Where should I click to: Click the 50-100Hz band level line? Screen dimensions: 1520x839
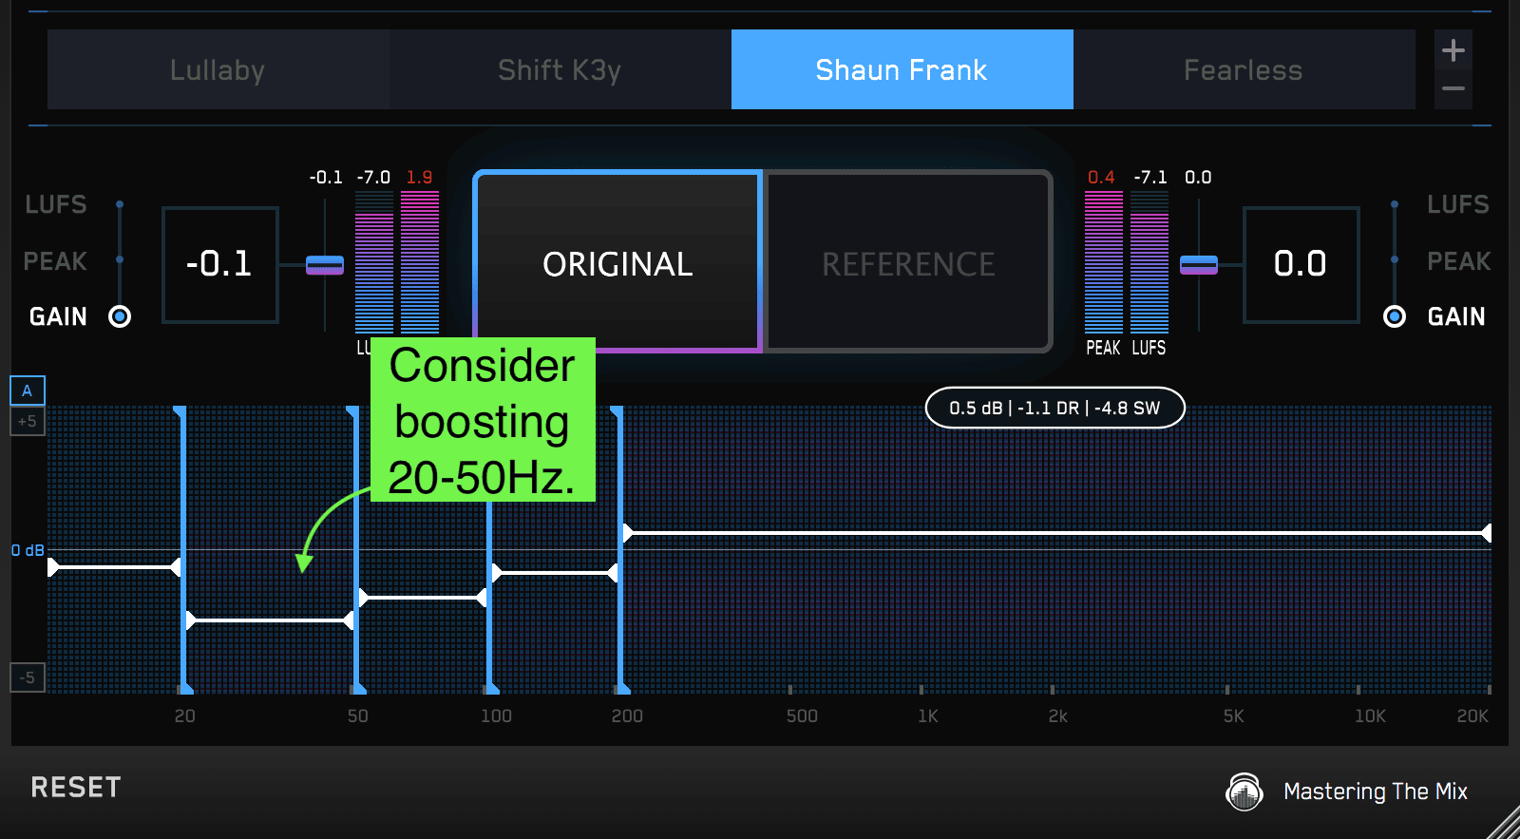(x=423, y=598)
